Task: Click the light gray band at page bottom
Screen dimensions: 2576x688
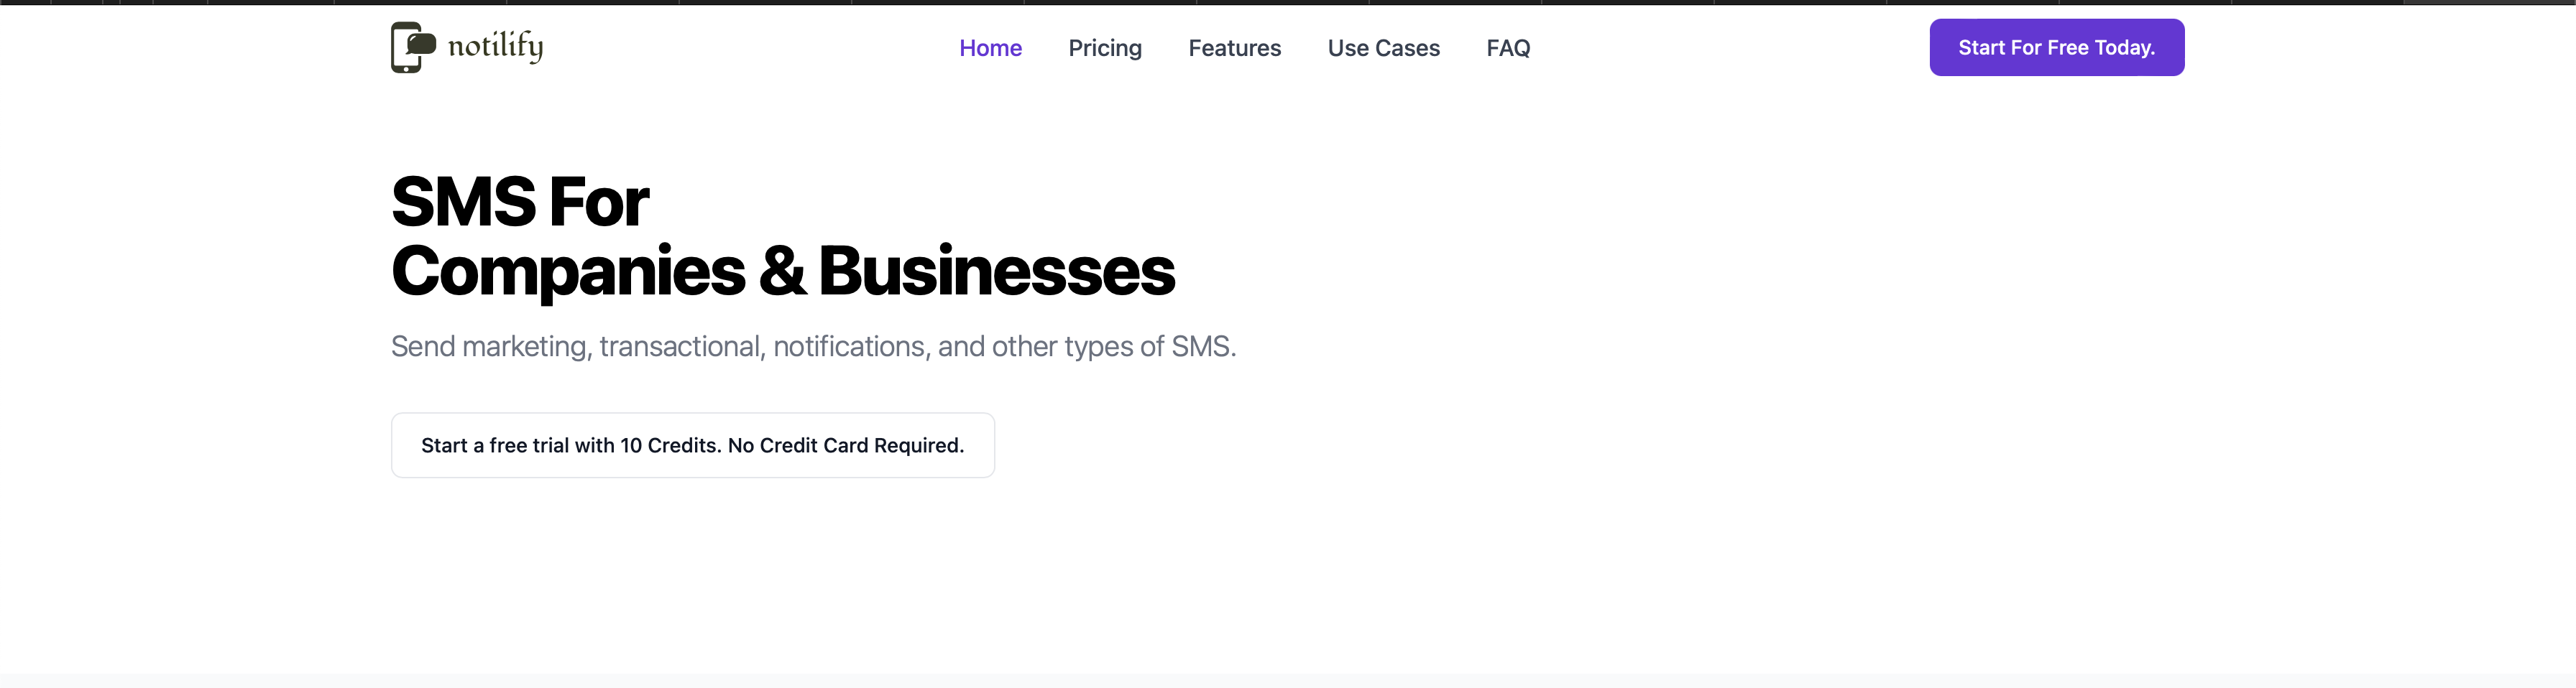Action: (x=1288, y=681)
